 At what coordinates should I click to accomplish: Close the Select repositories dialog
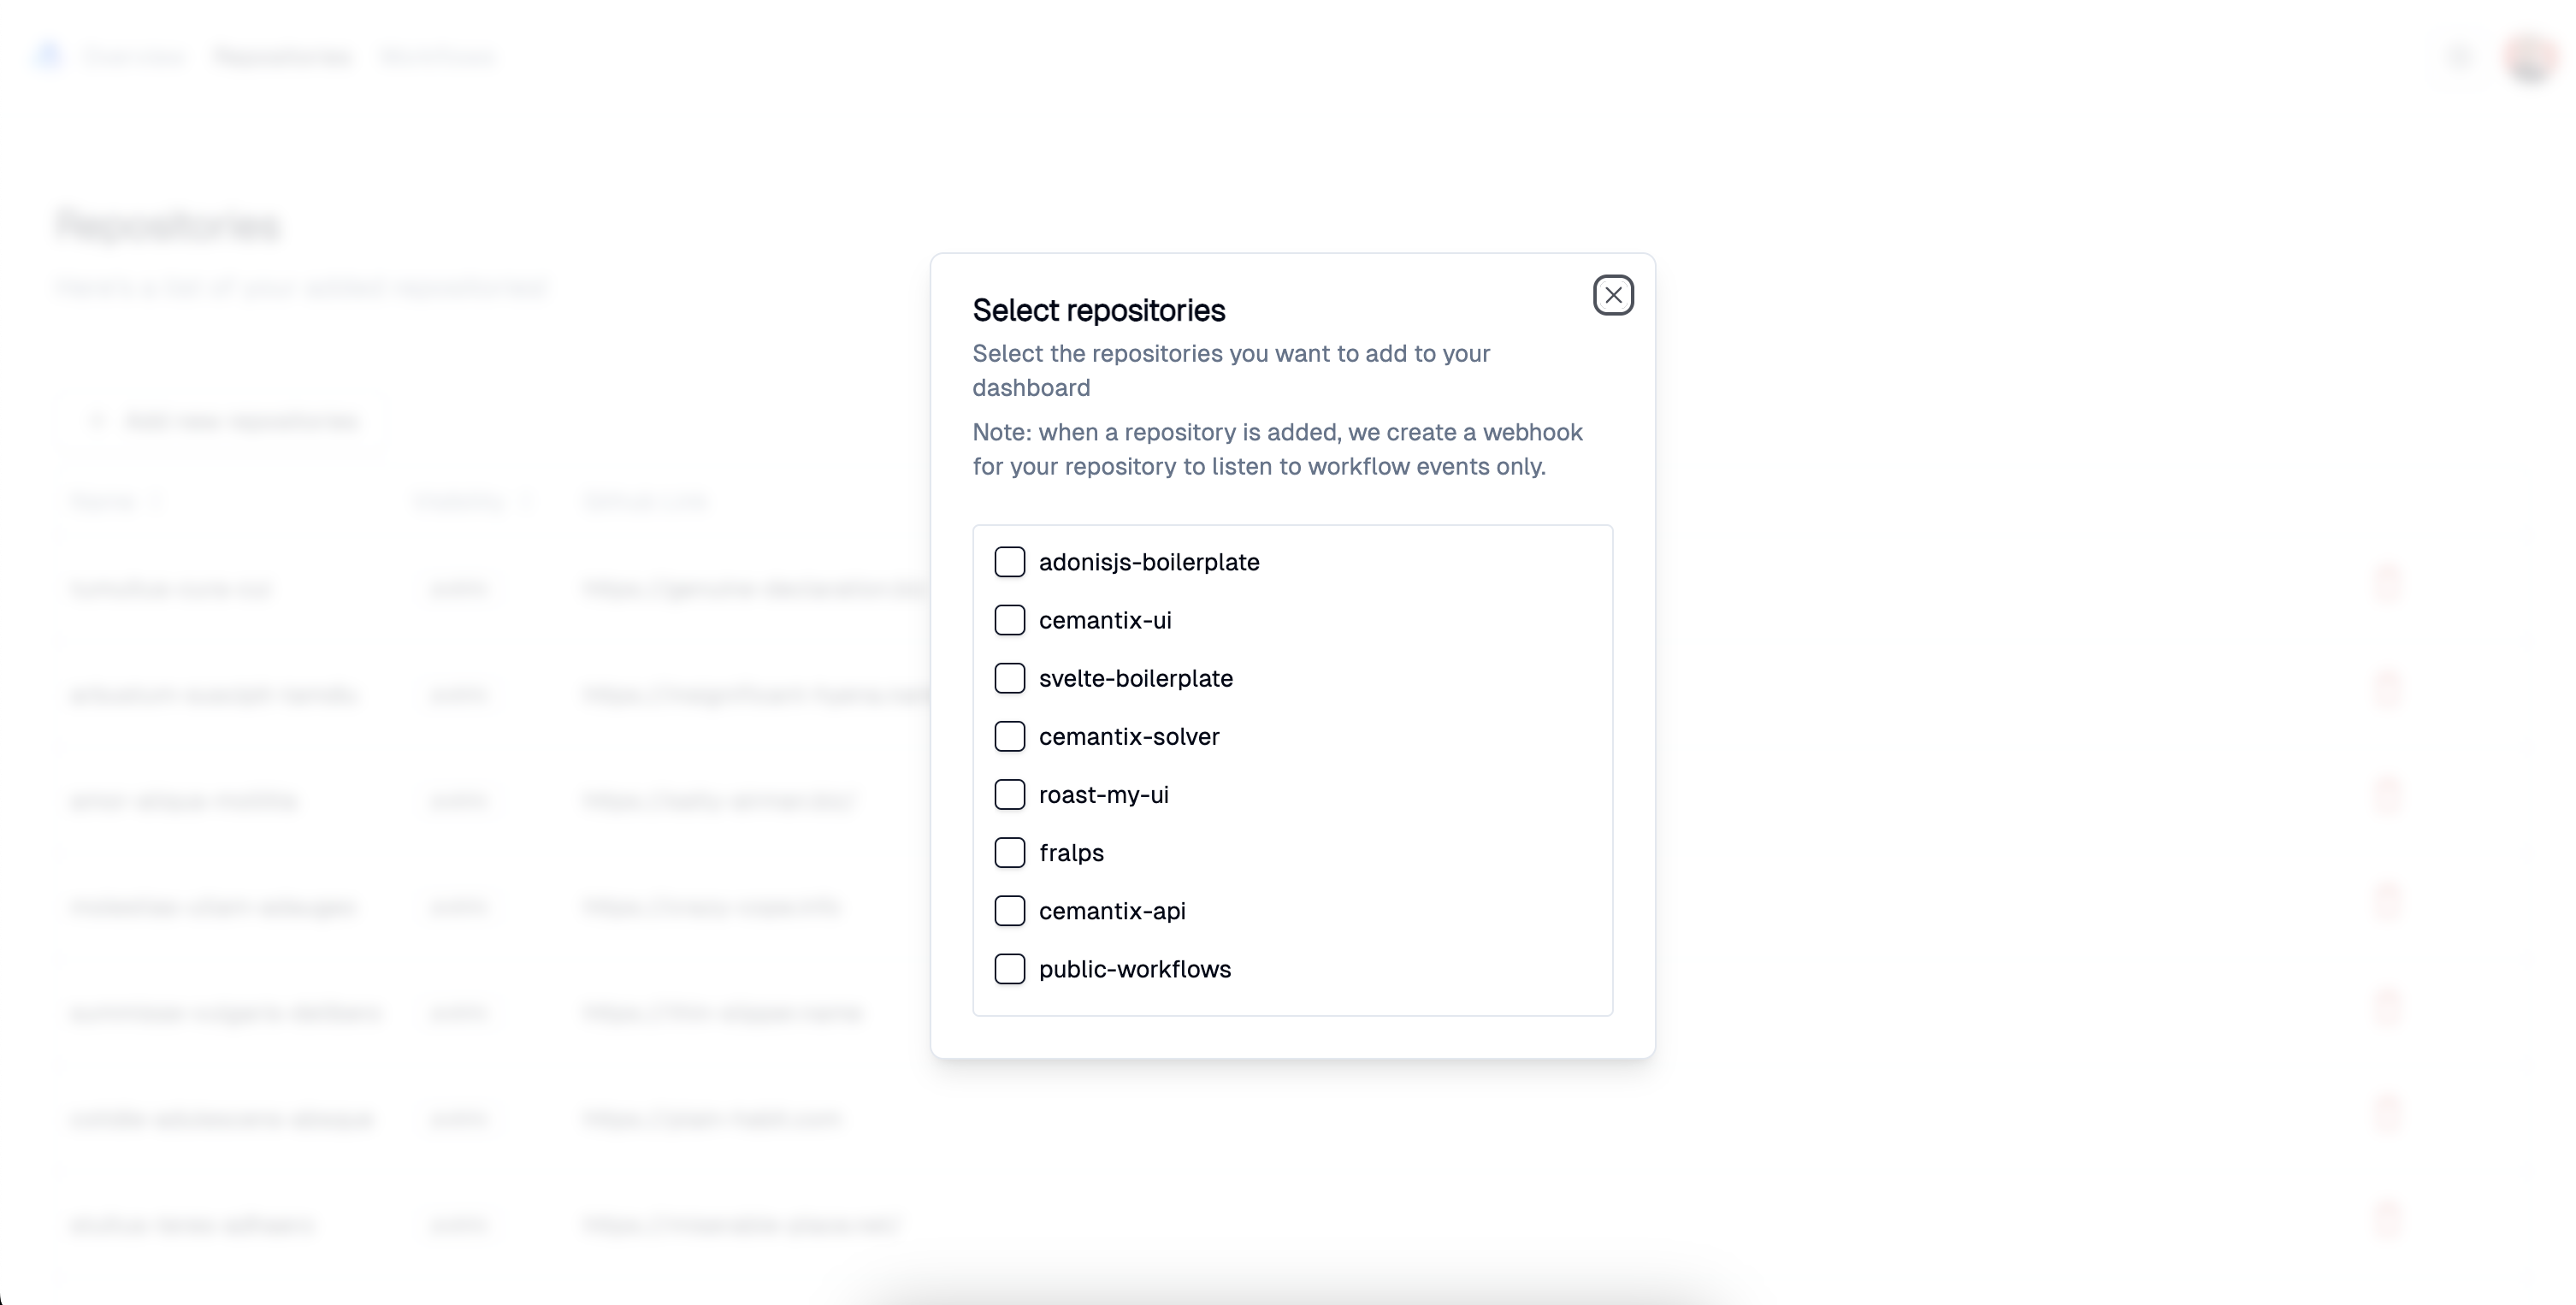click(1613, 295)
